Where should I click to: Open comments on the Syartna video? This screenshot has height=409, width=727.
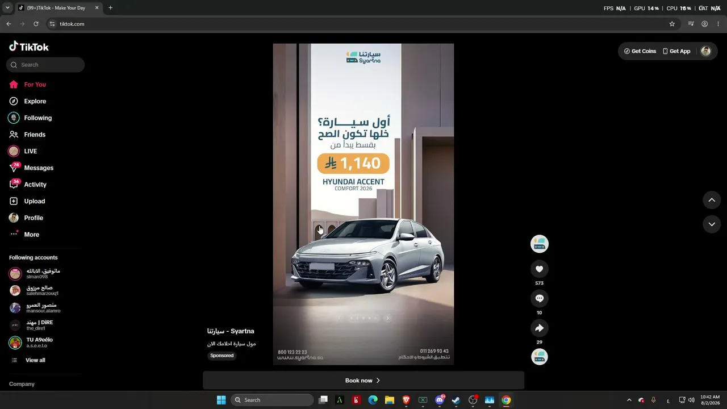(540, 299)
